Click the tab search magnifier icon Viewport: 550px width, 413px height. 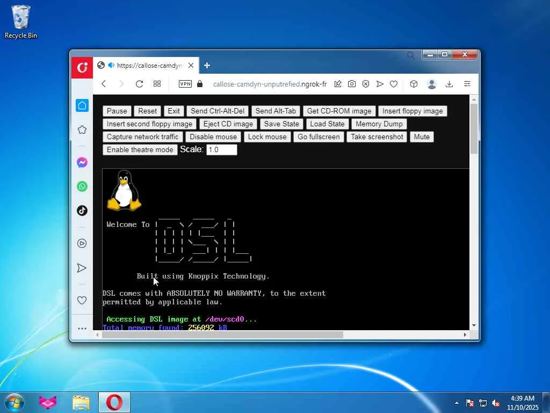point(411,55)
